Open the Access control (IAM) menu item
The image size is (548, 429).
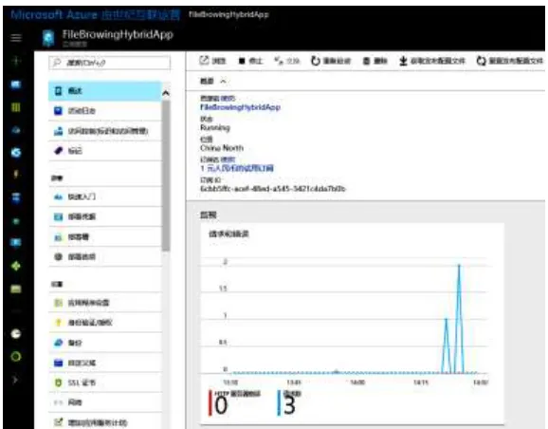pyautogui.click(x=105, y=131)
